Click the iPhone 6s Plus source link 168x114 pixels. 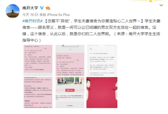tap(58, 15)
